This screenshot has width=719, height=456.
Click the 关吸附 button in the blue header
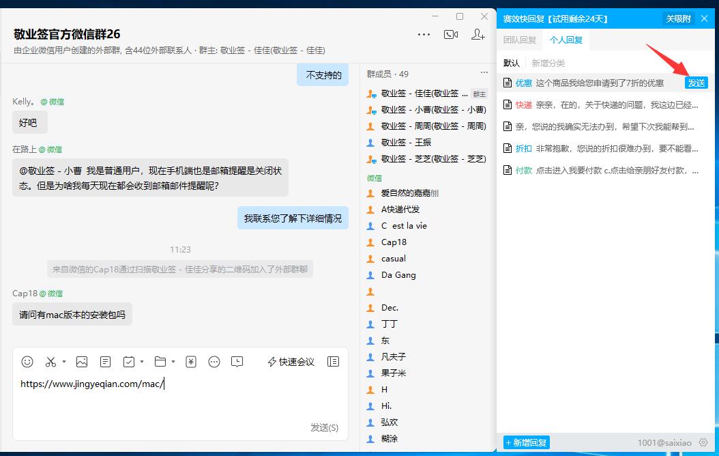pyautogui.click(x=677, y=18)
